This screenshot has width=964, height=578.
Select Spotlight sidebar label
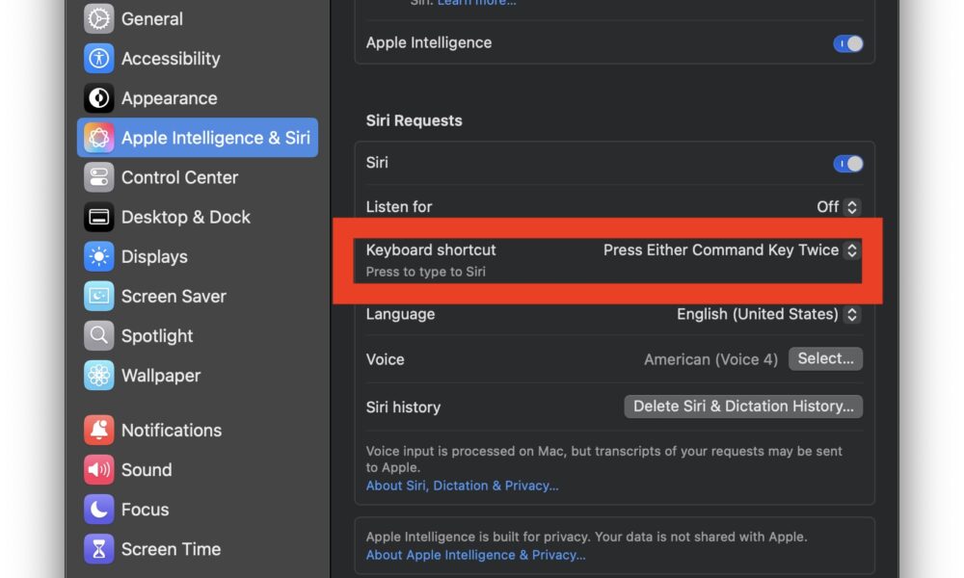pos(157,336)
